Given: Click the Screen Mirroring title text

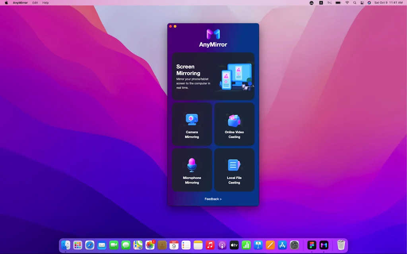Looking at the screenshot, I should [x=188, y=70].
